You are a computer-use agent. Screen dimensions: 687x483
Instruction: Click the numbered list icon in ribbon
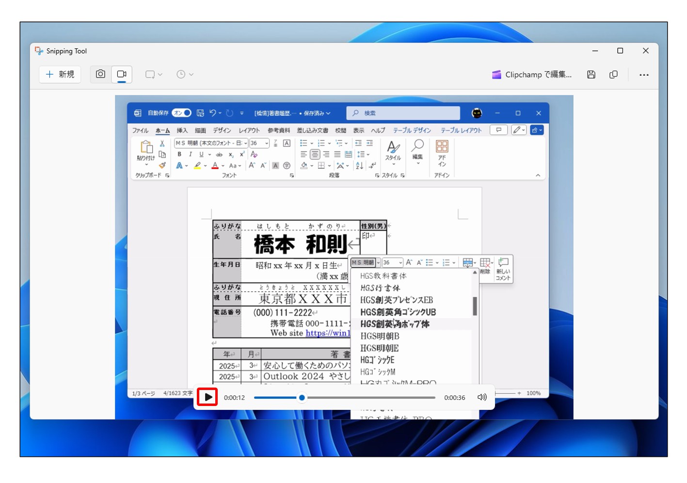321,143
